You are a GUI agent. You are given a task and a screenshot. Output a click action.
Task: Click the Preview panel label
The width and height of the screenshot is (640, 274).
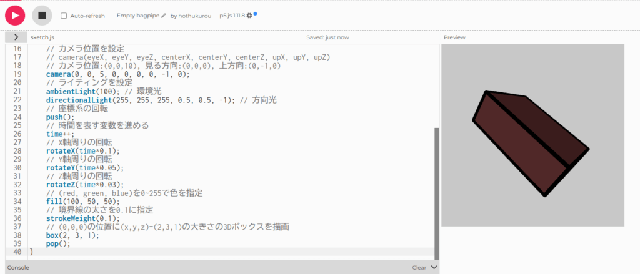pos(454,37)
